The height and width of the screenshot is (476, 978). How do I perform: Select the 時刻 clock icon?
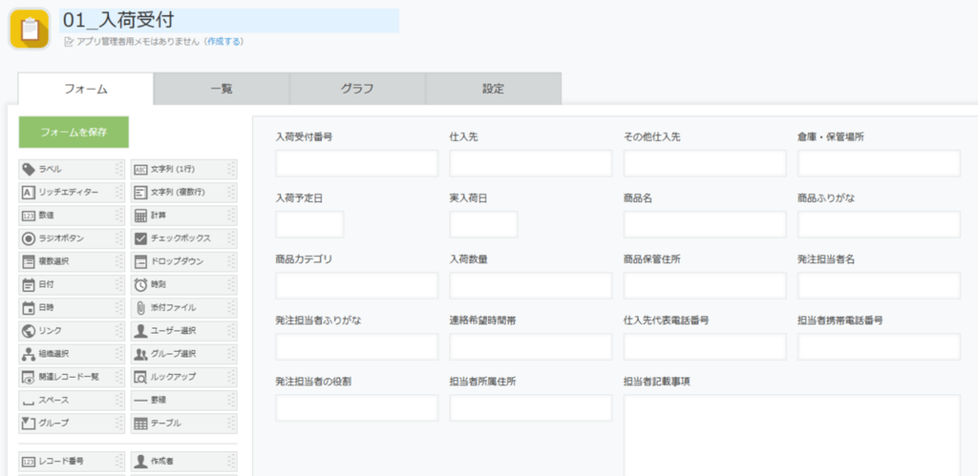pos(140,284)
